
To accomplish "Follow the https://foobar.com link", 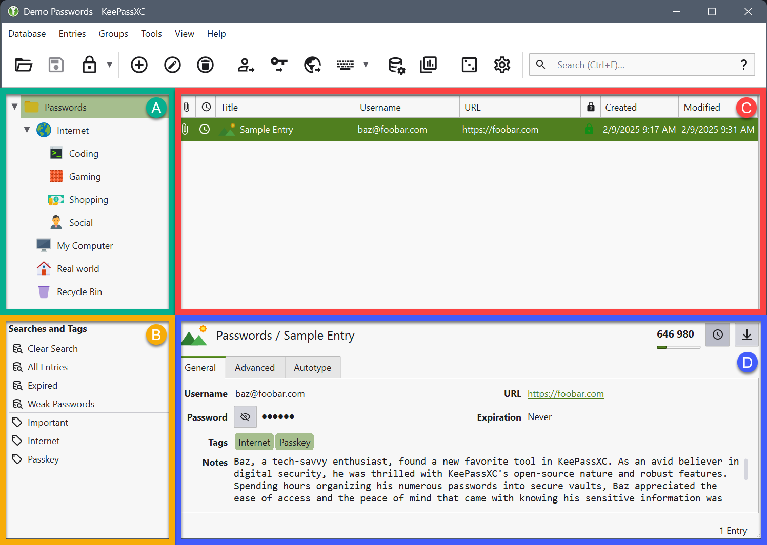I will (566, 393).
